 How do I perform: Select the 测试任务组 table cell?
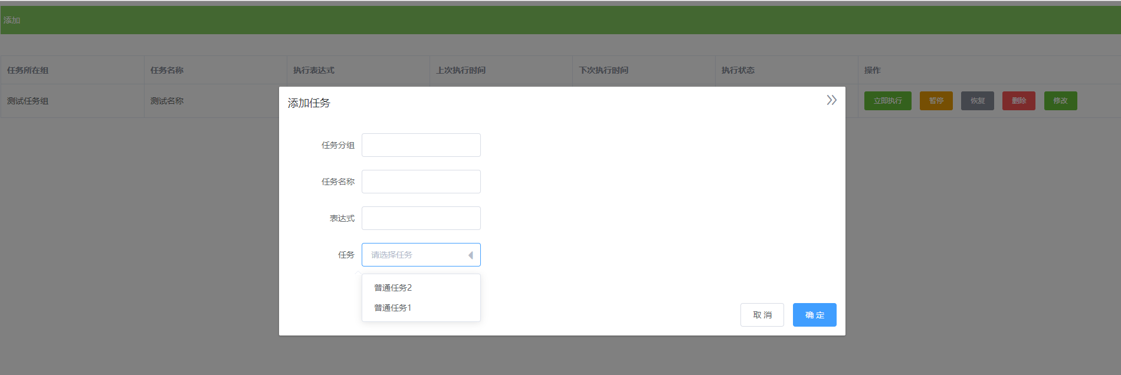73,101
